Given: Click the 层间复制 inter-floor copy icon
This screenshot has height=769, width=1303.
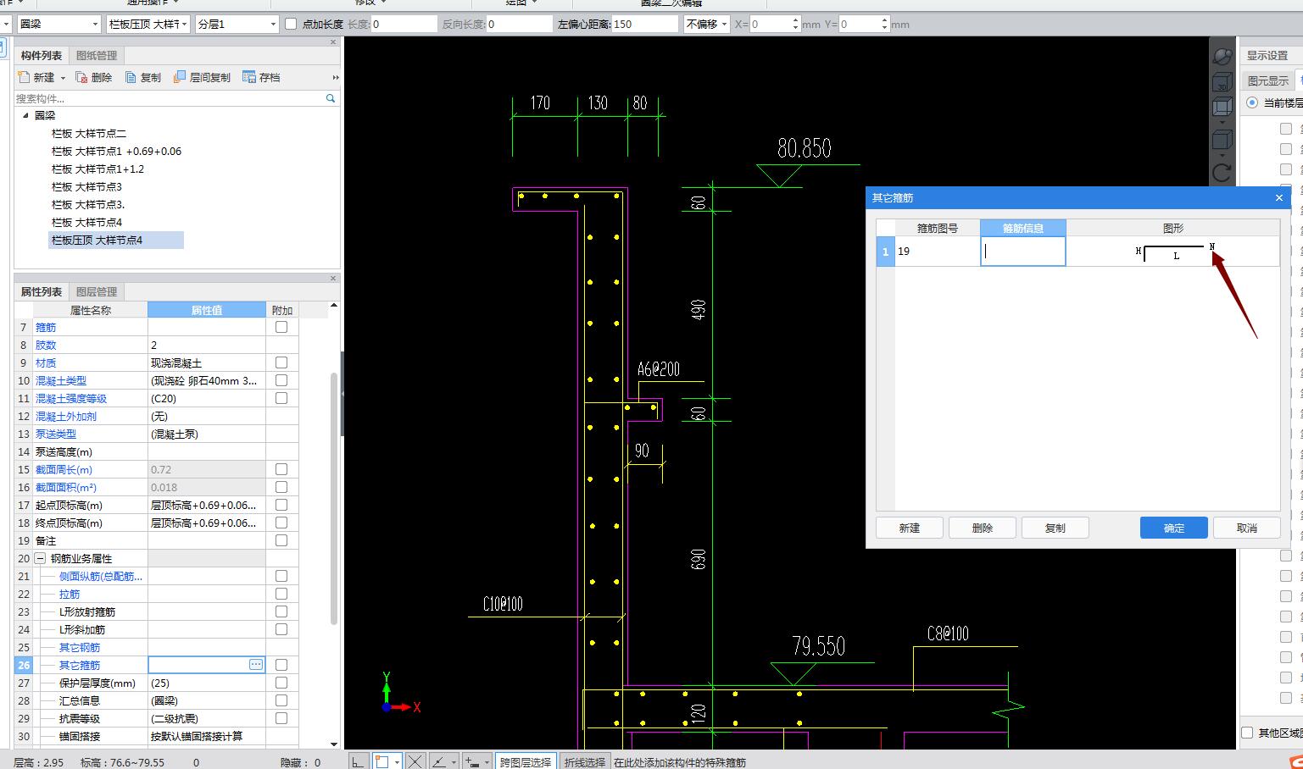Looking at the screenshot, I should [x=180, y=77].
